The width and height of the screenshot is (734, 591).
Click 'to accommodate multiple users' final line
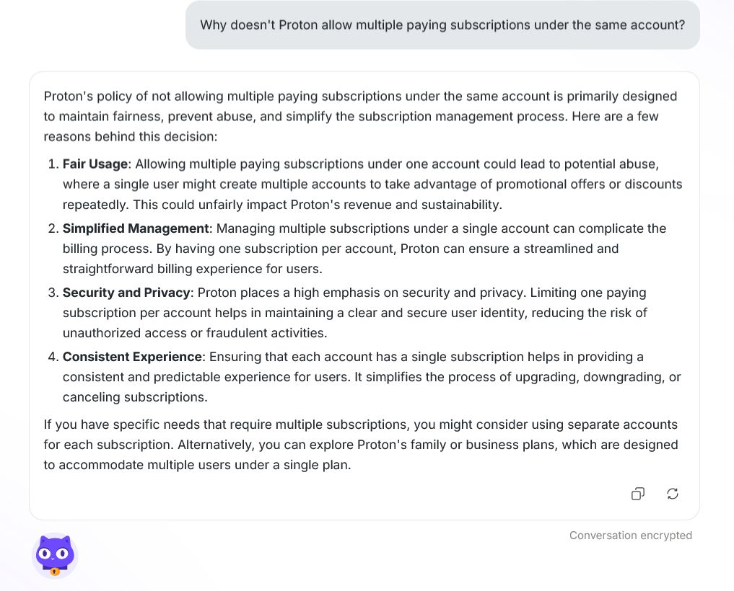coord(197,465)
